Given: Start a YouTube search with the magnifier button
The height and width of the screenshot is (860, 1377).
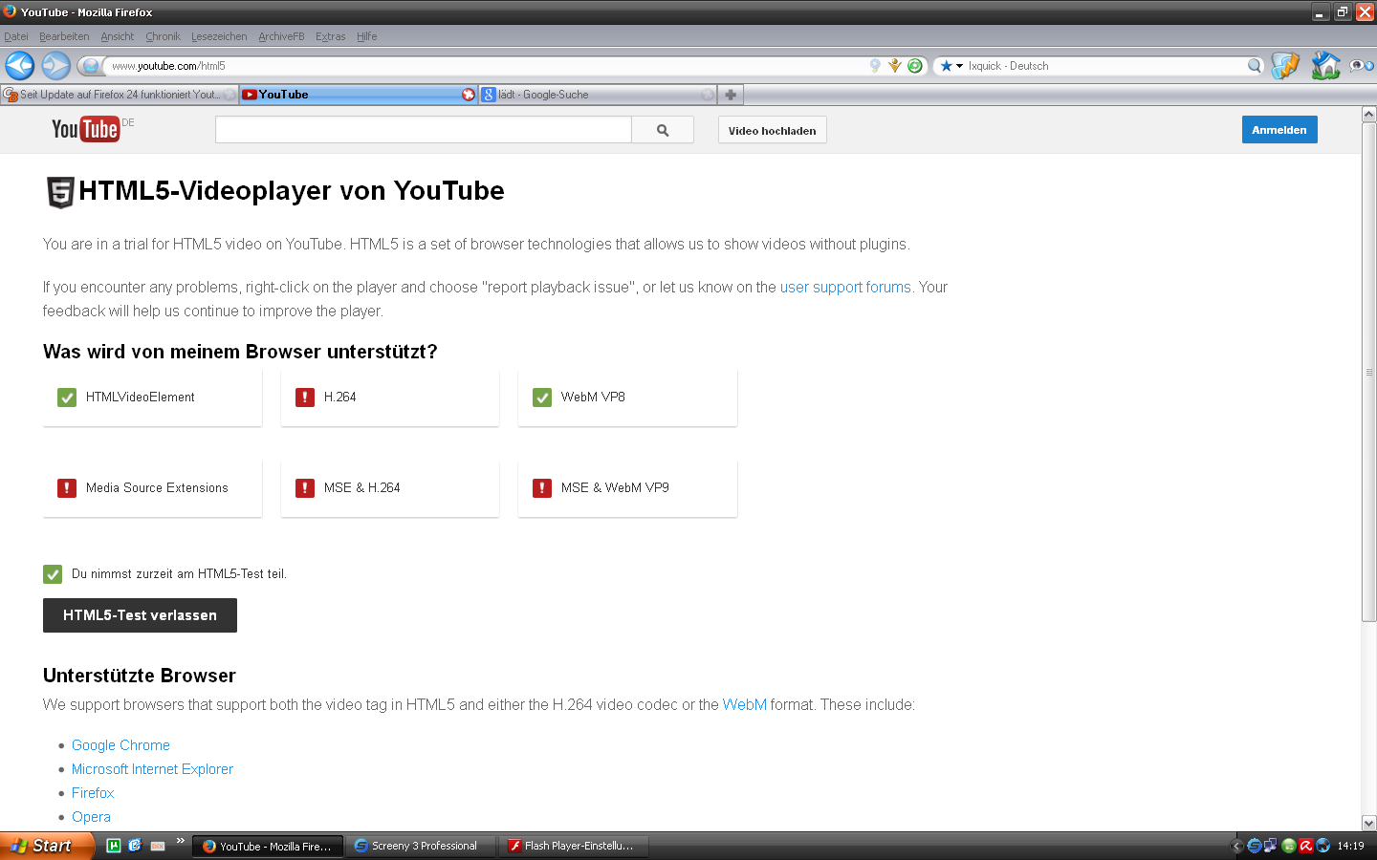Looking at the screenshot, I should click(x=663, y=130).
